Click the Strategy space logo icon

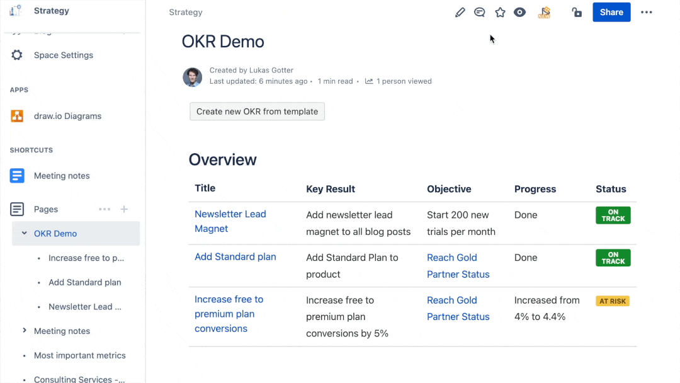(x=16, y=11)
